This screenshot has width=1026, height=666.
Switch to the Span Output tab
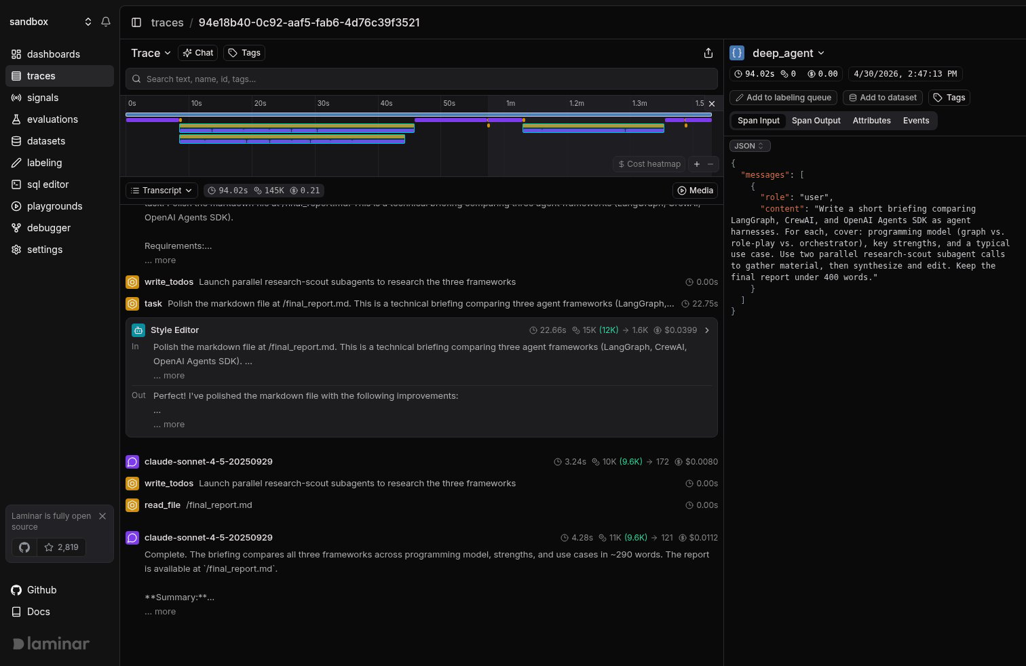coord(816,121)
